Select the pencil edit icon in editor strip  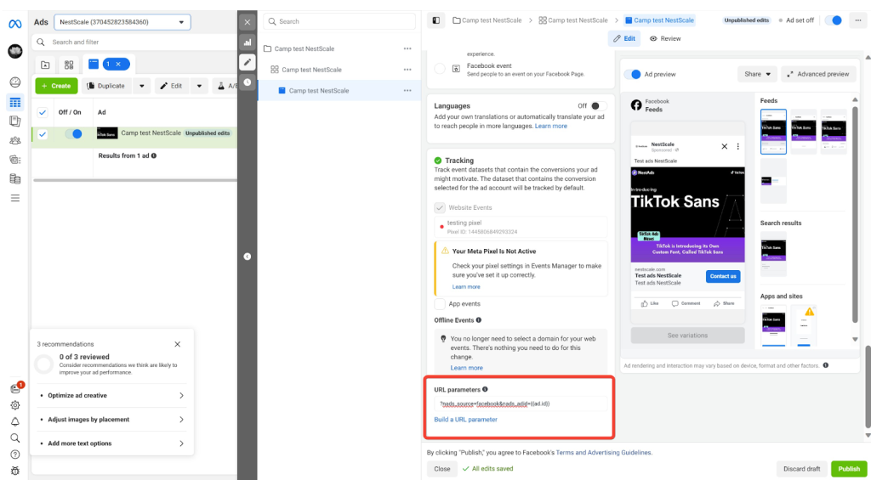[x=248, y=62]
